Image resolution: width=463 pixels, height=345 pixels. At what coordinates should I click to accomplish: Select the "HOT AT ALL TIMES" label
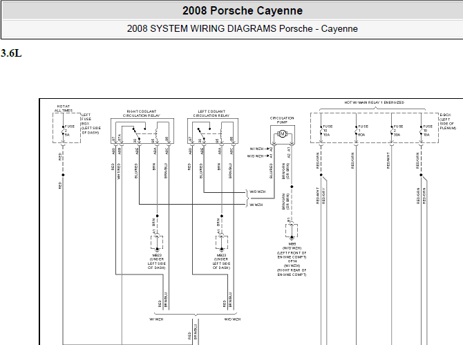[64, 109]
